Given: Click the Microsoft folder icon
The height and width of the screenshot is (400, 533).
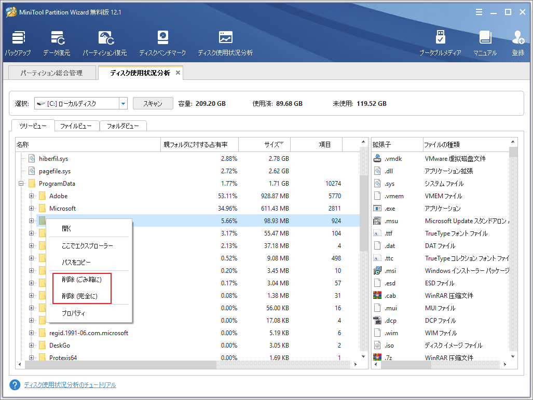Looking at the screenshot, I should click(x=42, y=209).
